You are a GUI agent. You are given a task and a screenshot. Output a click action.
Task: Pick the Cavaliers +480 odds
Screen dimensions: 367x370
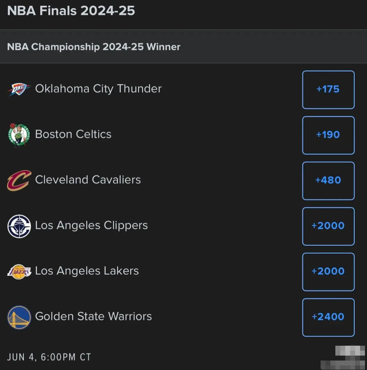point(328,181)
